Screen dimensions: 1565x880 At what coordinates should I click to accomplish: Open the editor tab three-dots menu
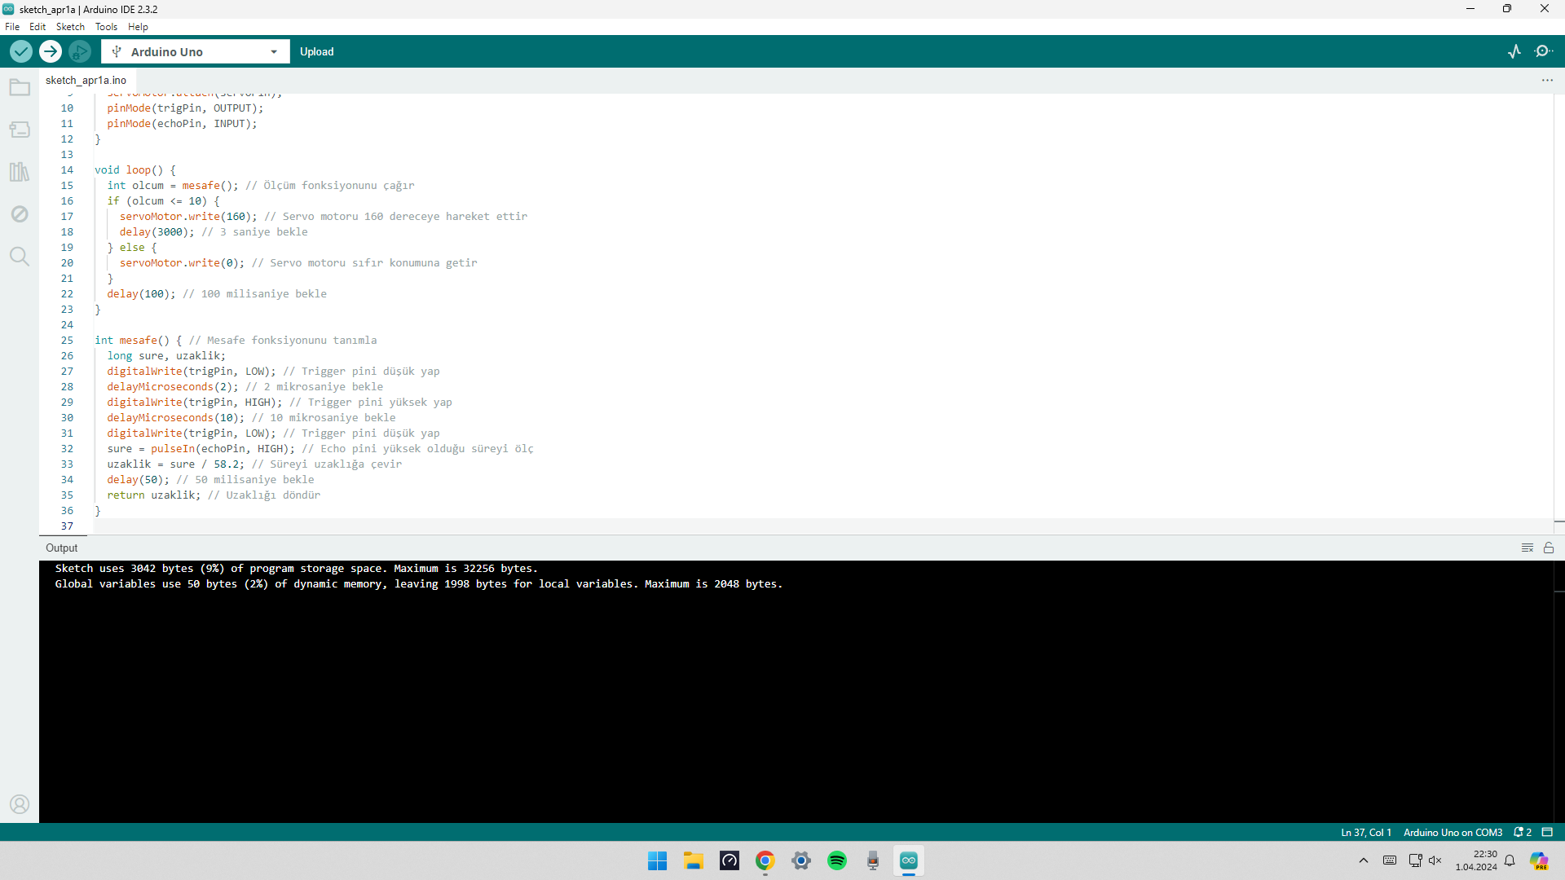point(1547,80)
